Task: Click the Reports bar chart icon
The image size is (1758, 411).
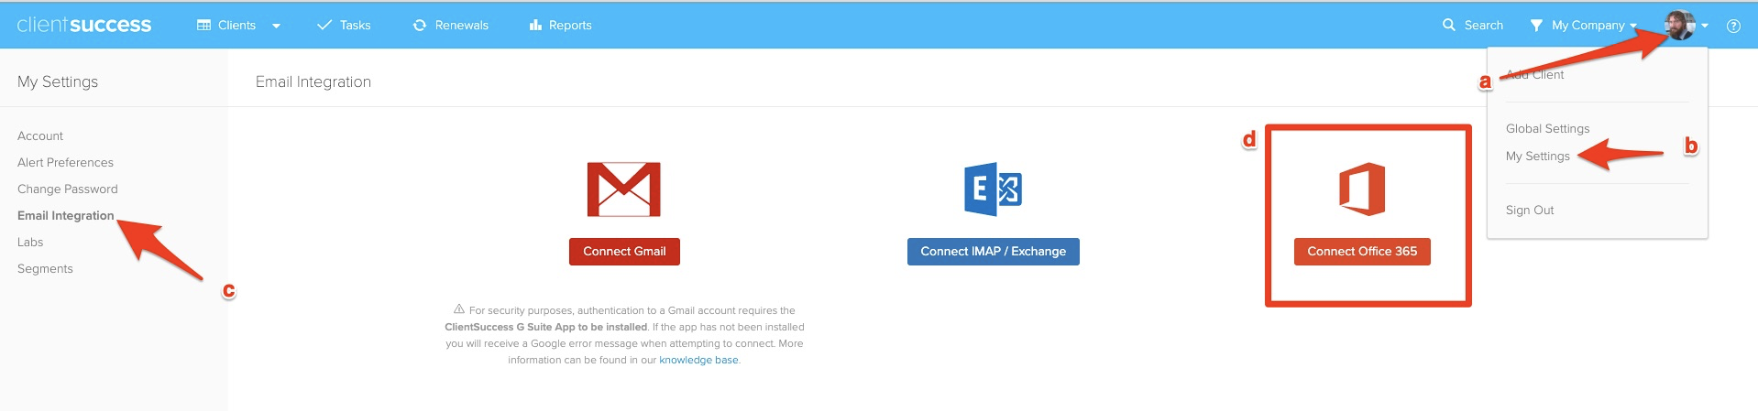Action: [x=535, y=25]
